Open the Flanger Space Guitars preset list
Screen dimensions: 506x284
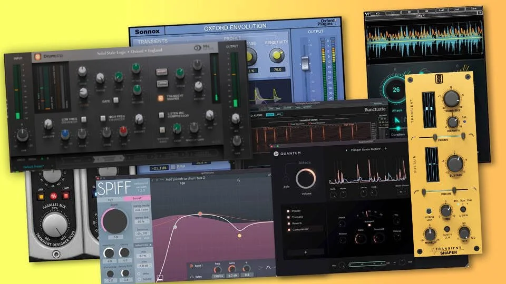366,149
